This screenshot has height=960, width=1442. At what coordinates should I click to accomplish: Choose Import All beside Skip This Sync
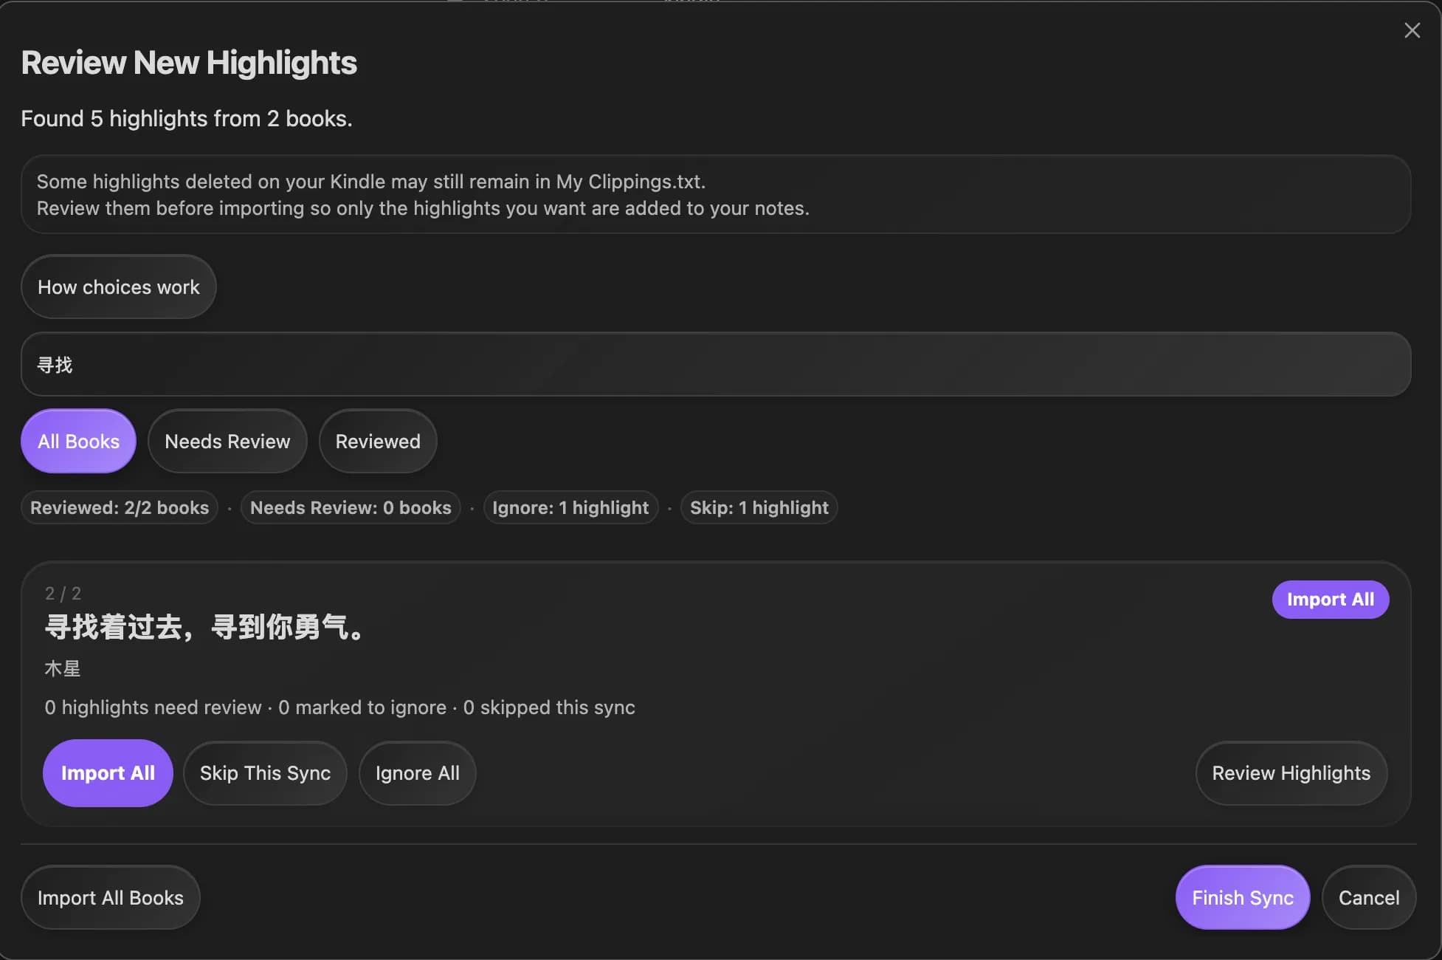tap(108, 773)
